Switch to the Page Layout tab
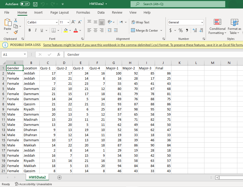 coord(59,13)
